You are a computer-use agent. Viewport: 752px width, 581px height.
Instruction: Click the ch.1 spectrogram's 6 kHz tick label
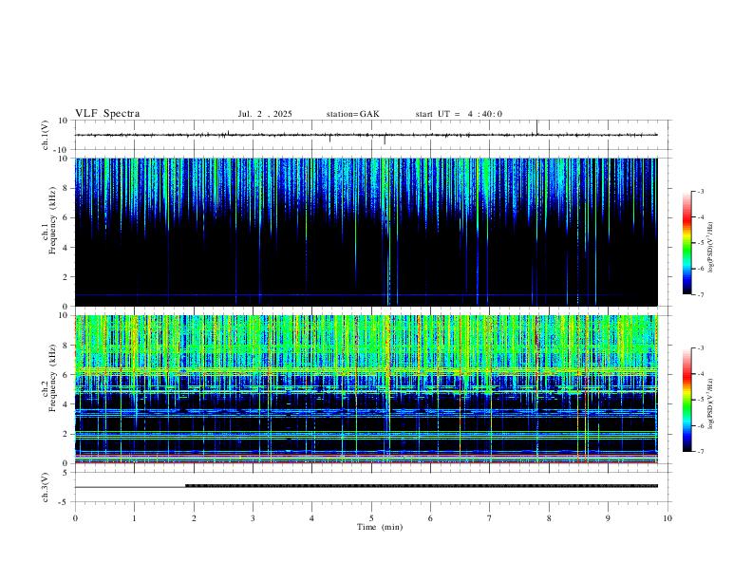pos(66,217)
